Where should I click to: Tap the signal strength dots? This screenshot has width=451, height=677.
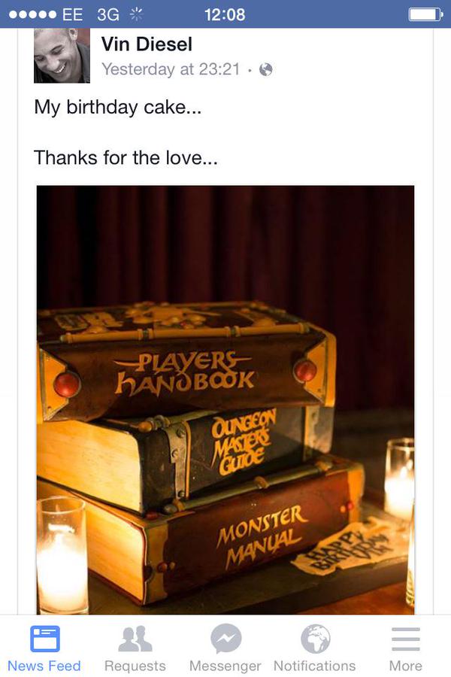[x=33, y=15]
